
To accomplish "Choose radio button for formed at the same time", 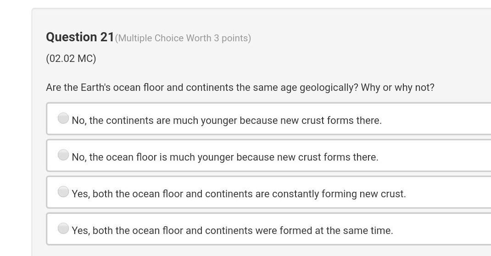I will (x=63, y=228).
